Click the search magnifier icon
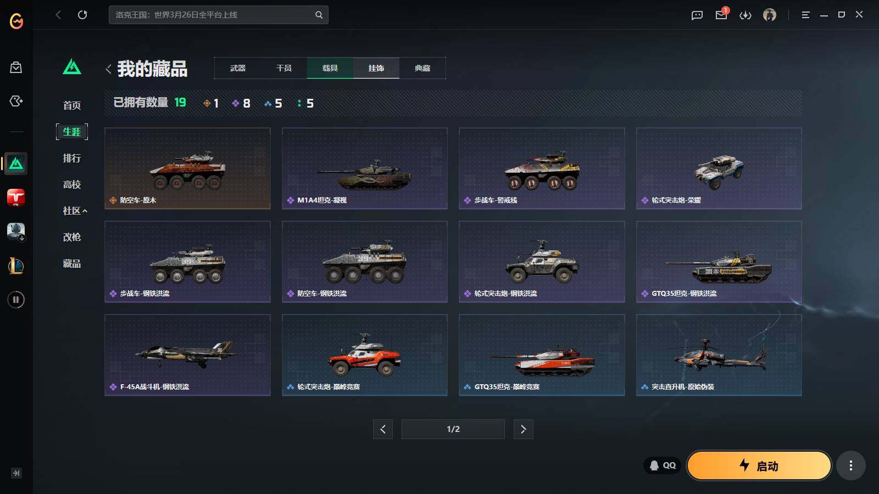The image size is (879, 494). pos(319,15)
